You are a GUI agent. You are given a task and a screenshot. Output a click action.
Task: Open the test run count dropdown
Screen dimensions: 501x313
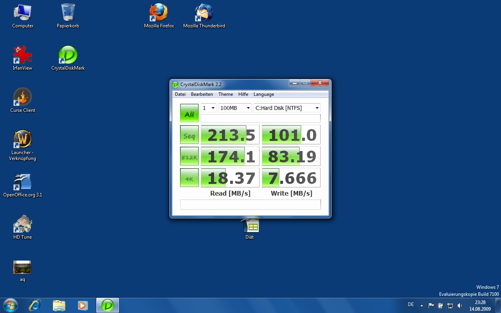pyautogui.click(x=209, y=108)
